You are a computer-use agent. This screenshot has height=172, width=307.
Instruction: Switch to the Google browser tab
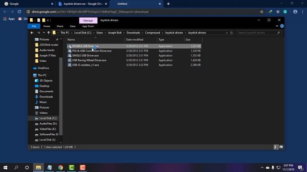pyautogui.click(x=29, y=4)
